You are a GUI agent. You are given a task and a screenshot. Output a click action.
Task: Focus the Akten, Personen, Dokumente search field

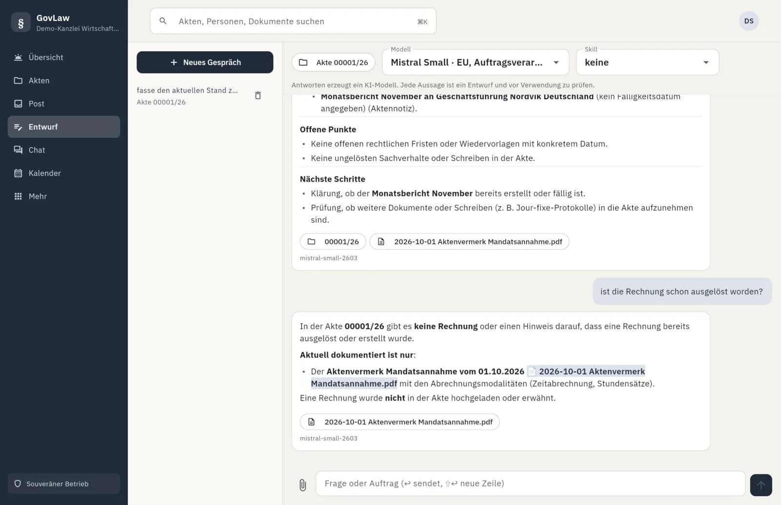pos(293,21)
